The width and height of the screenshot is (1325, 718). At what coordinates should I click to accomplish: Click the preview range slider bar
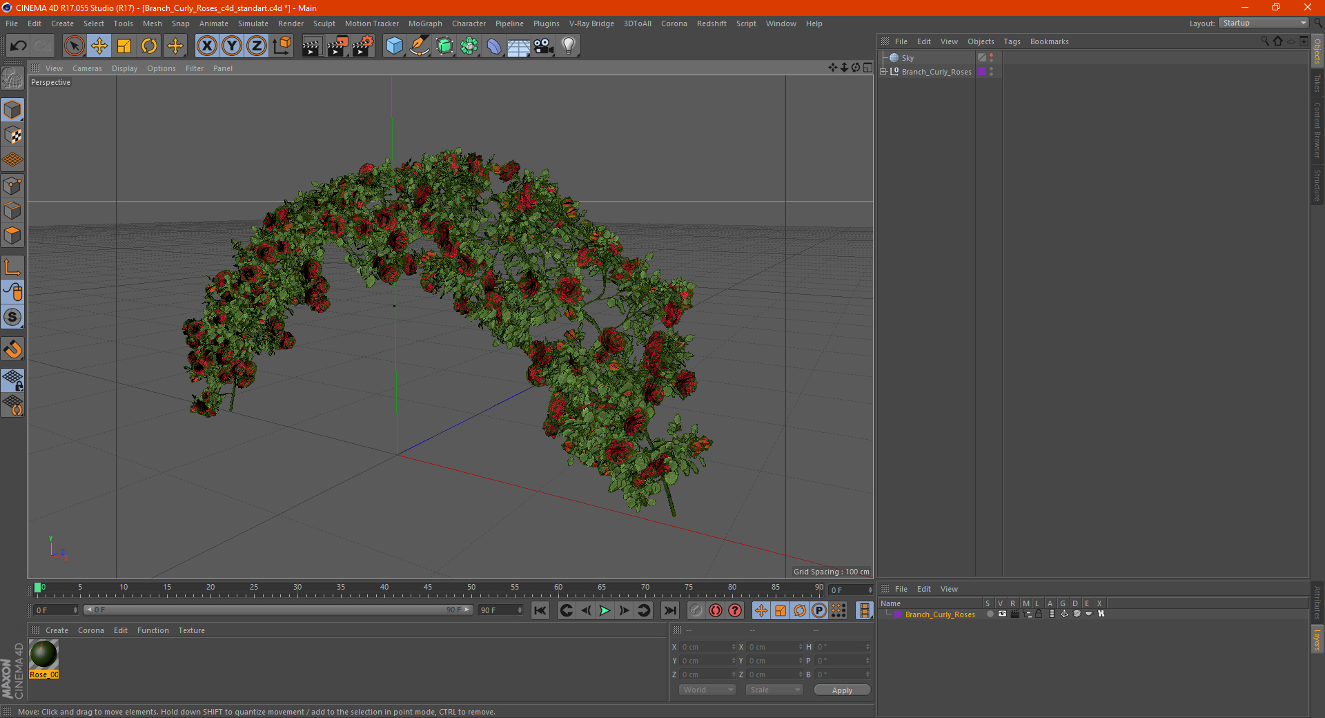[x=277, y=610]
